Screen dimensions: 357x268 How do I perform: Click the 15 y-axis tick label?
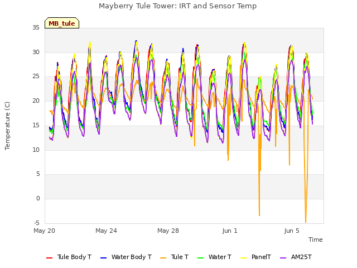click(36, 125)
